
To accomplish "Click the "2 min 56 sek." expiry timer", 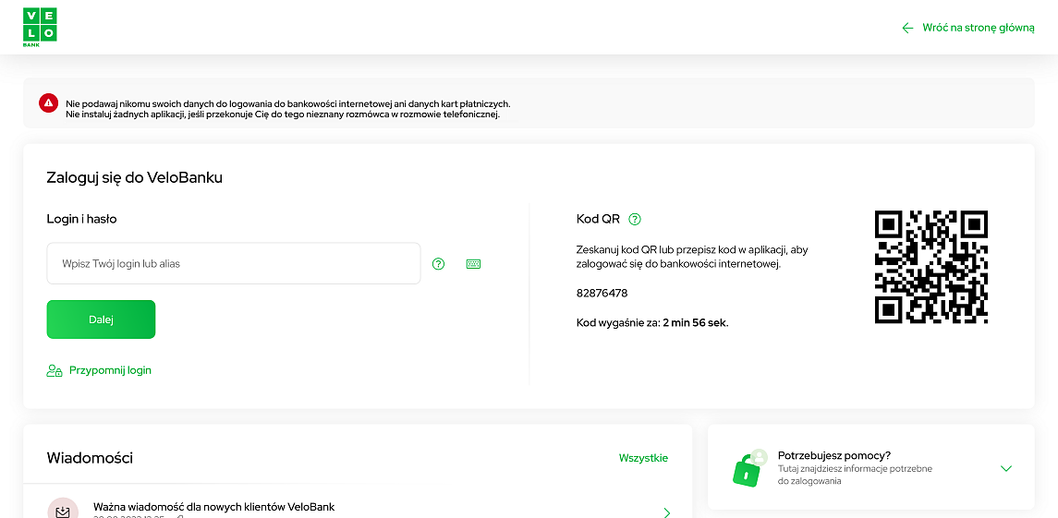I will click(x=695, y=322).
